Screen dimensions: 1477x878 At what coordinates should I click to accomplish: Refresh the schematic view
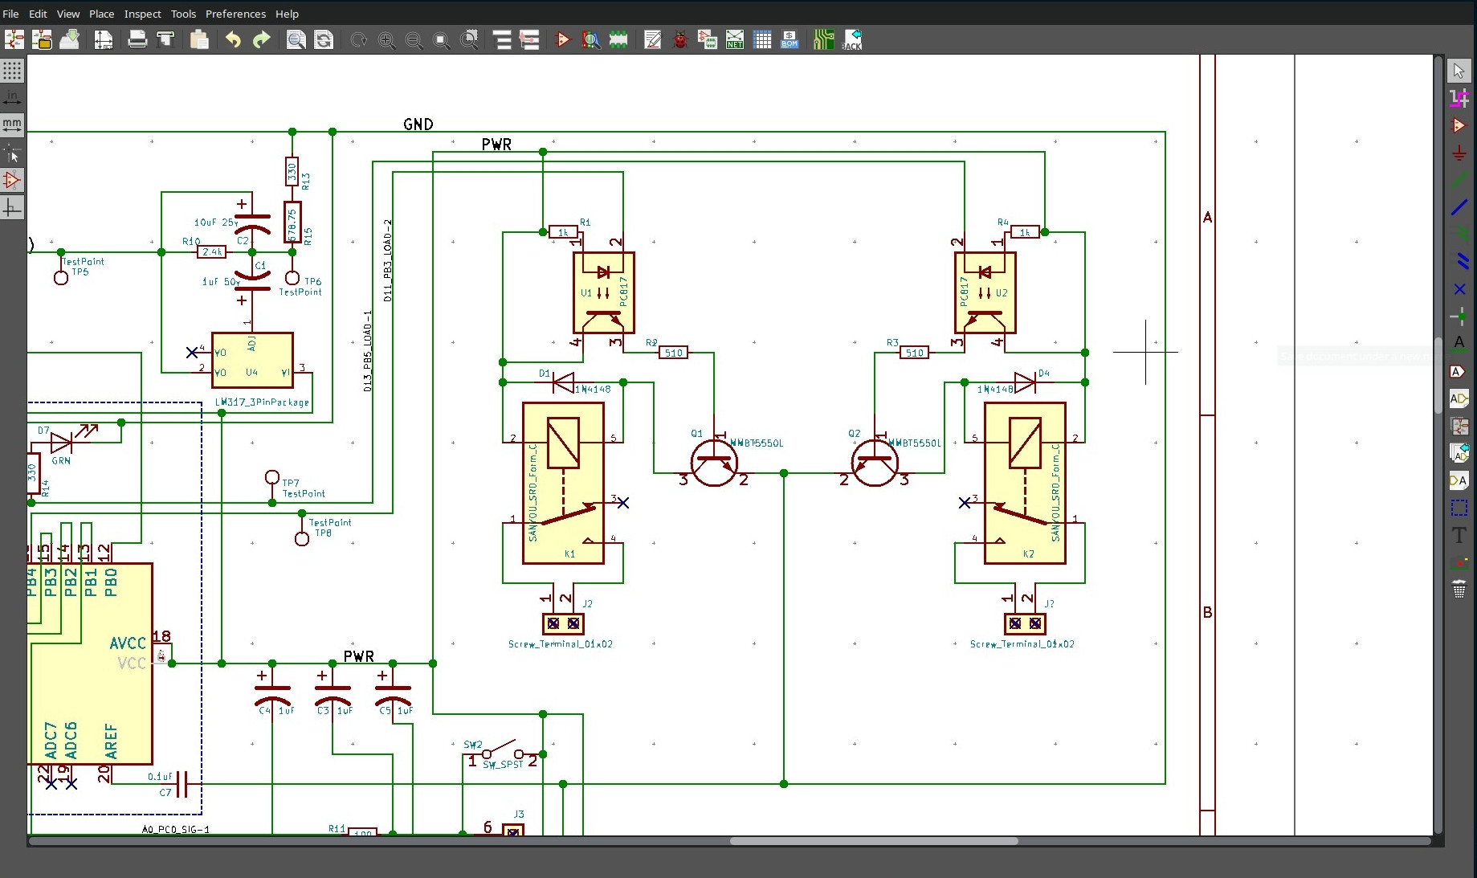pos(358,39)
